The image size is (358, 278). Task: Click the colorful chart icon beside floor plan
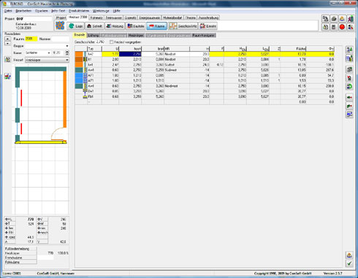[7, 76]
